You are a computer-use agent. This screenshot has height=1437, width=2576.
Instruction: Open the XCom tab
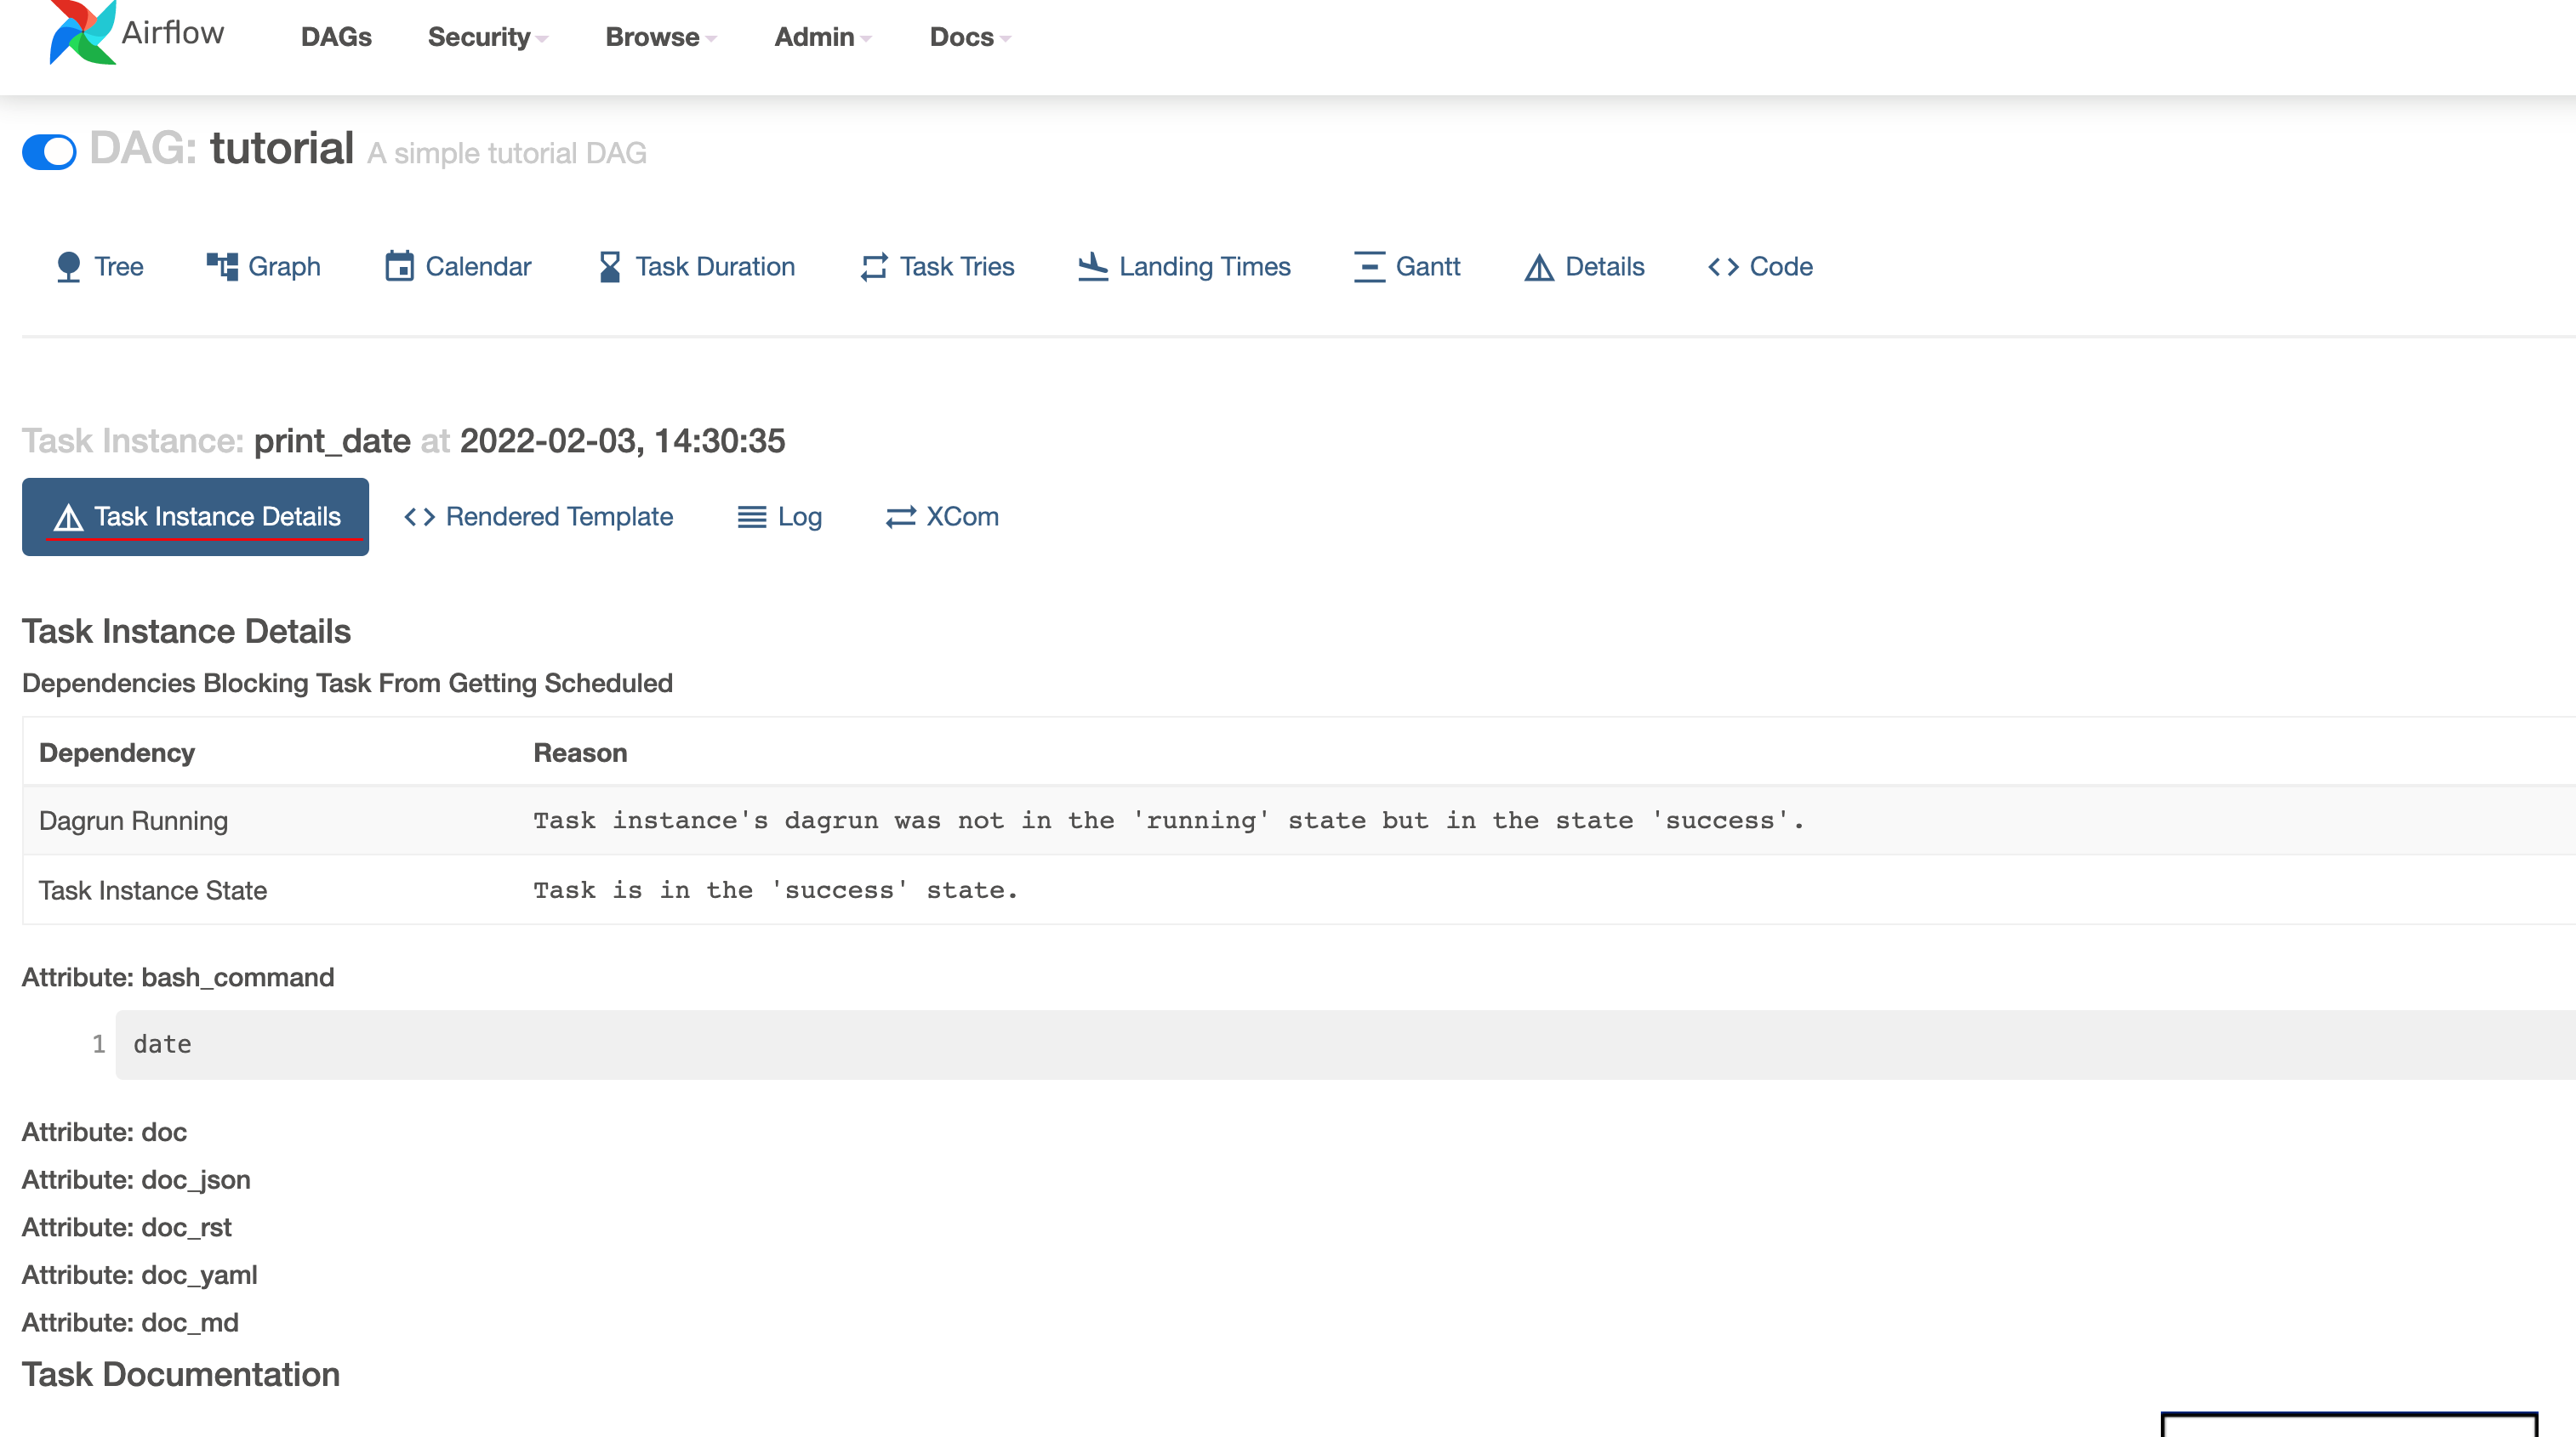[x=942, y=517]
